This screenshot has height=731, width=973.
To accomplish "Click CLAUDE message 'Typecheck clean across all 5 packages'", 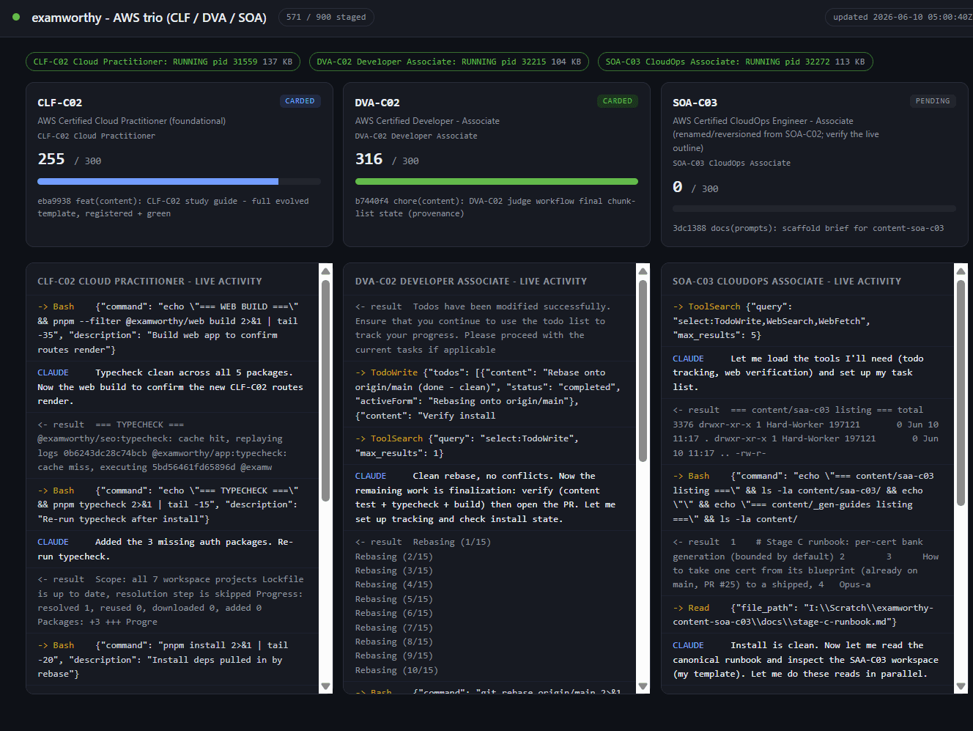I will (173, 386).
